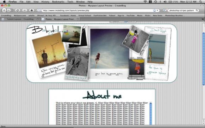Bookmark this page with the star icon
The width and height of the screenshot is (205, 128).
click(154, 11)
